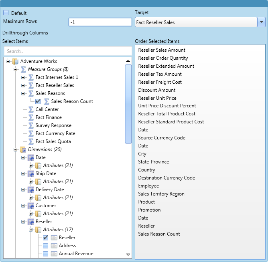Click the Sales Reason Count measure sigma icon
The height and width of the screenshot is (262, 268).
(x=47, y=101)
